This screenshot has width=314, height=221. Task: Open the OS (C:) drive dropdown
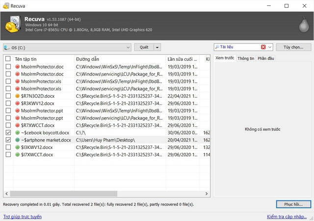[x=127, y=48]
